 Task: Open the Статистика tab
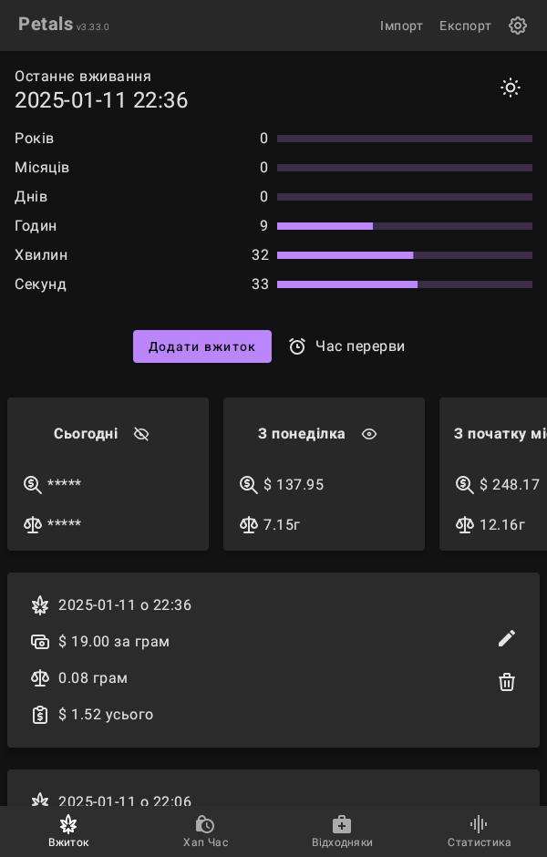[x=479, y=831]
